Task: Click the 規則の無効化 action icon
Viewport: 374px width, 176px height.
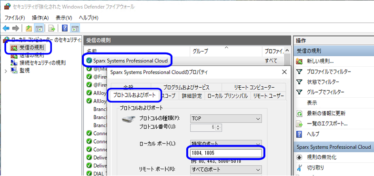Action: pyautogui.click(x=299, y=157)
